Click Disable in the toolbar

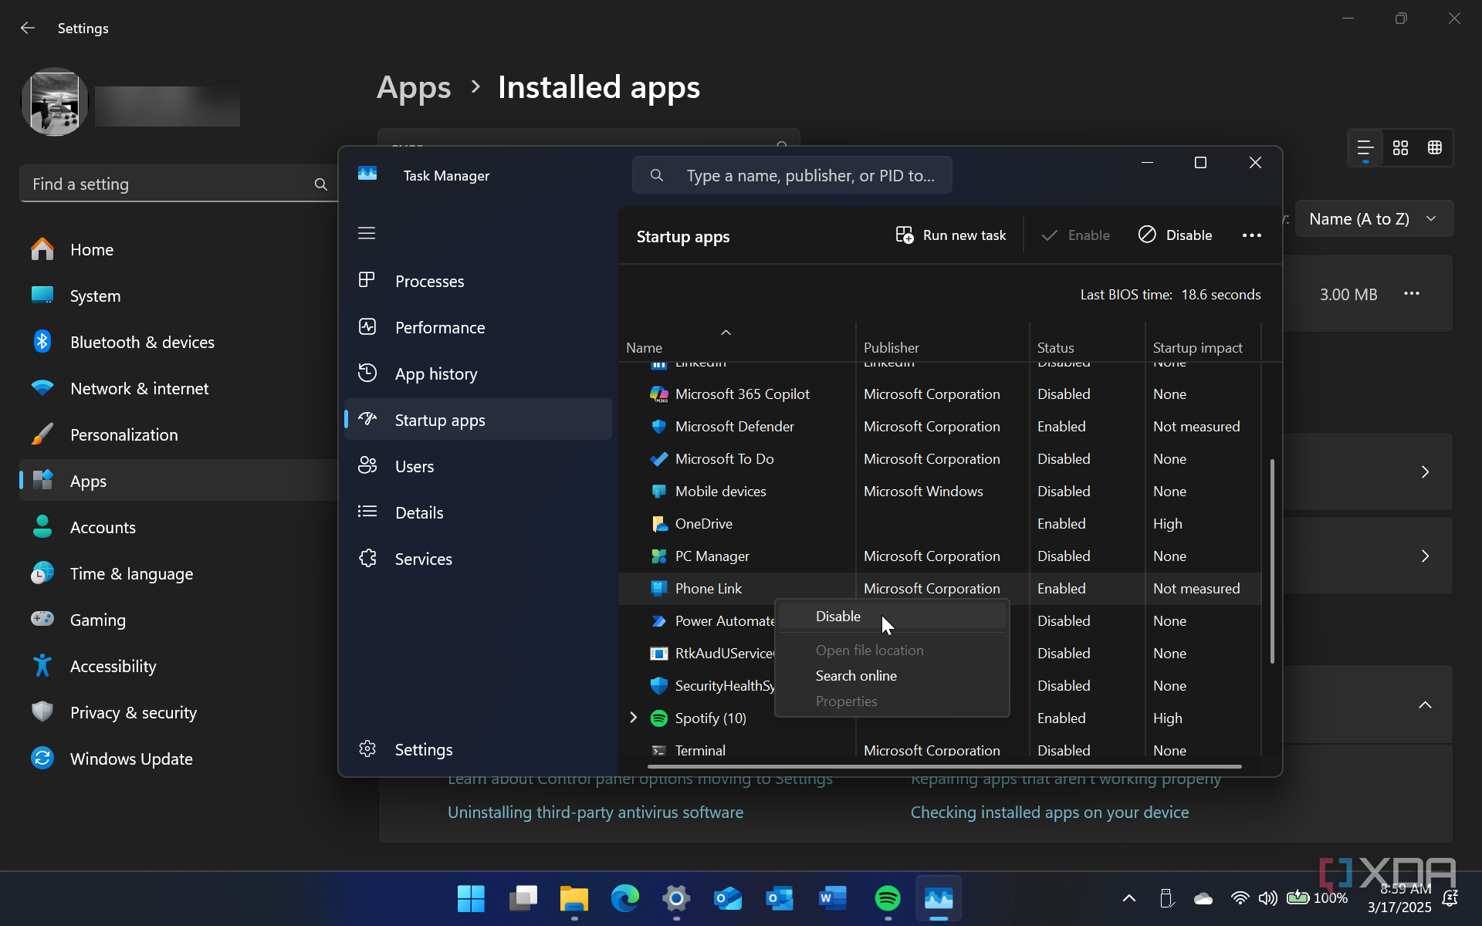[x=1175, y=235]
